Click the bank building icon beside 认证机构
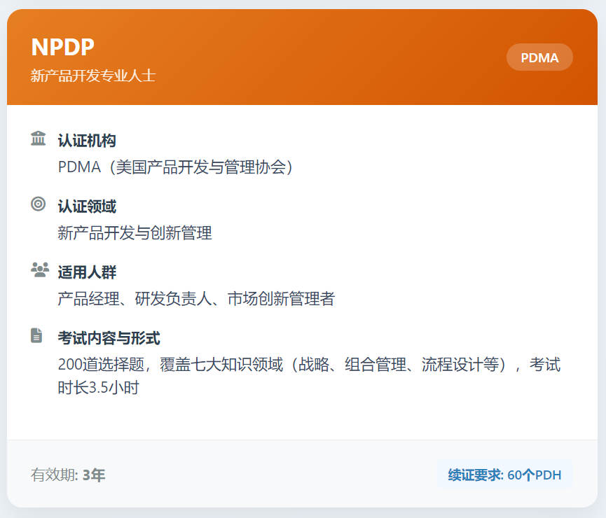The height and width of the screenshot is (518, 606). (39, 139)
